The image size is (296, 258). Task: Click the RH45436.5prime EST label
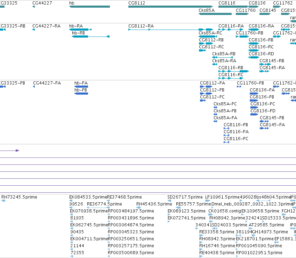pos(154,204)
